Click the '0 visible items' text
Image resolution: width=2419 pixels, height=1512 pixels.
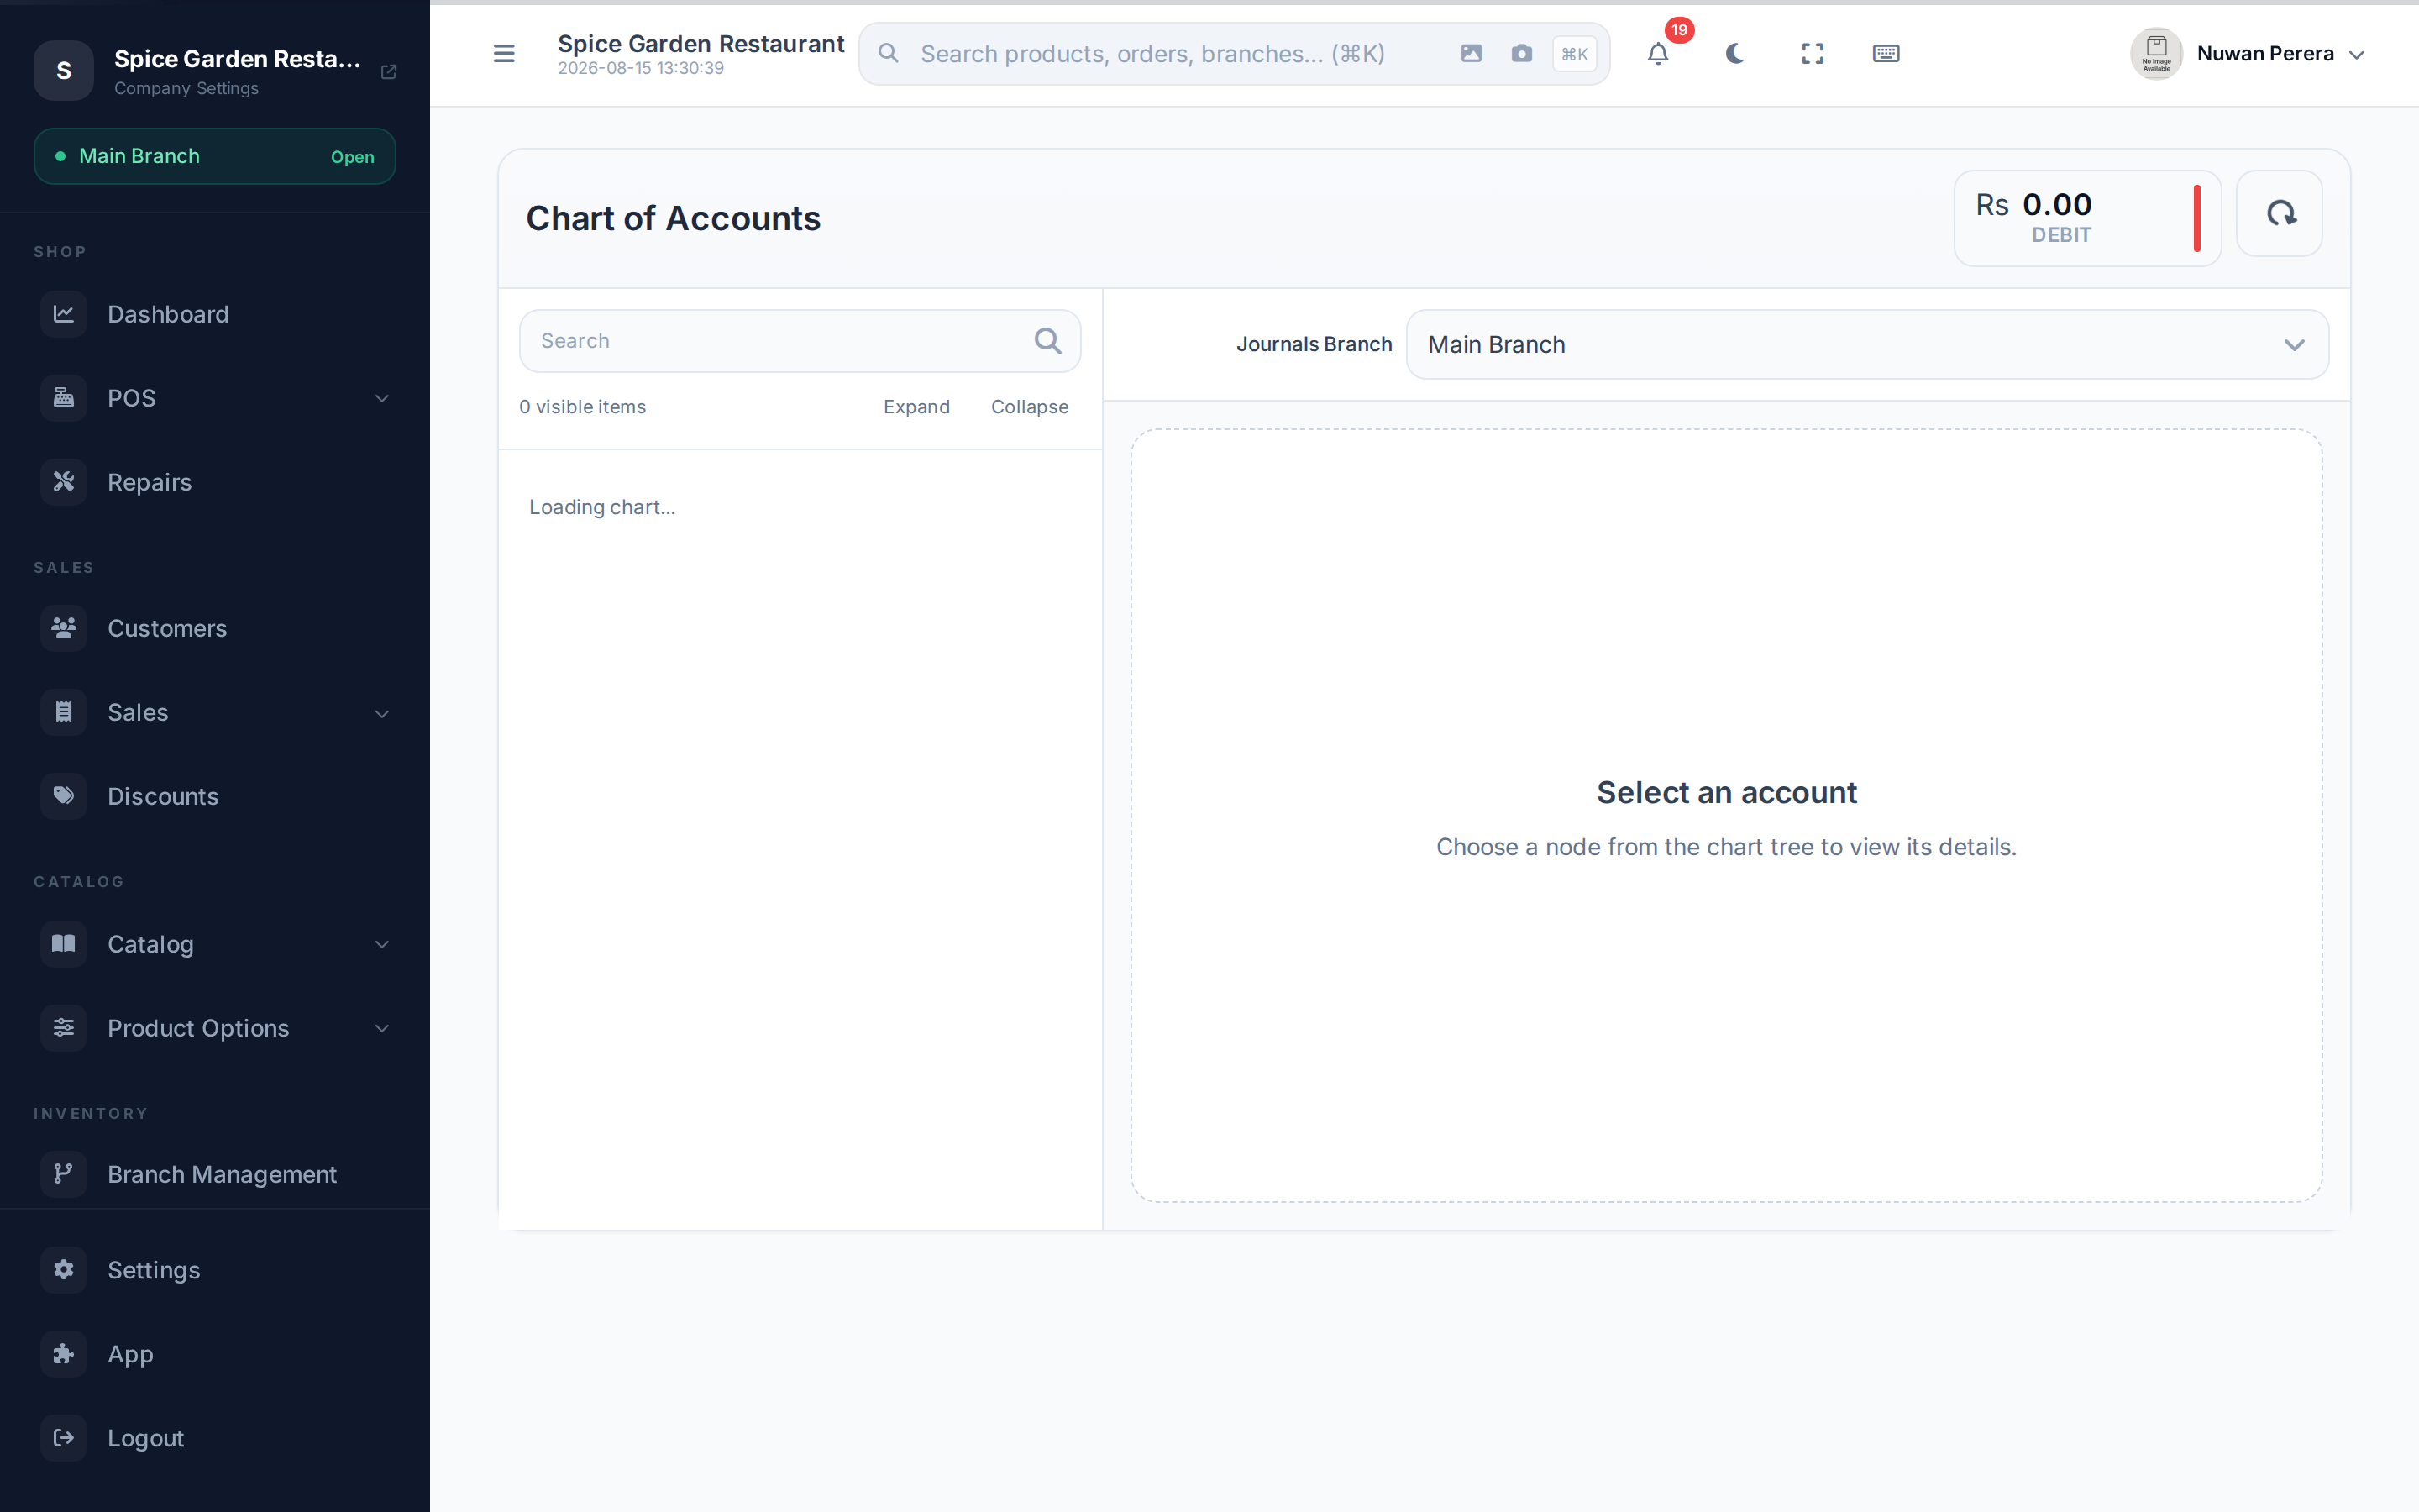[583, 407]
